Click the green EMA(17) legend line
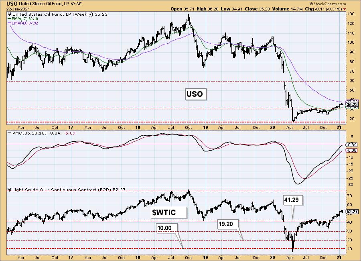Viewport: 361px width, 261px height. 10,19
